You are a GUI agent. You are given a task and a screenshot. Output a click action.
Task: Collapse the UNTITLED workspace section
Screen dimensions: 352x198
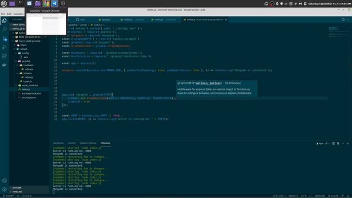pyautogui.click(x=18, y=29)
